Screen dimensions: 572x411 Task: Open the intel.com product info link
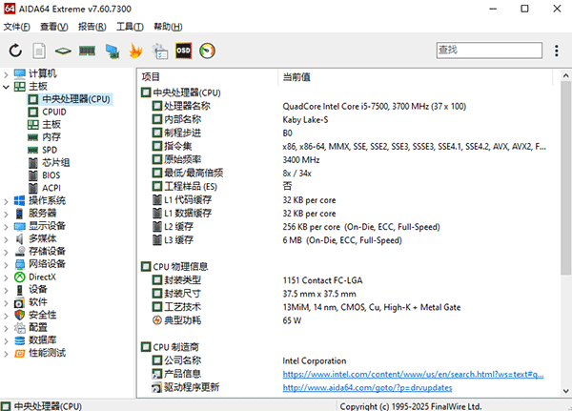point(413,374)
